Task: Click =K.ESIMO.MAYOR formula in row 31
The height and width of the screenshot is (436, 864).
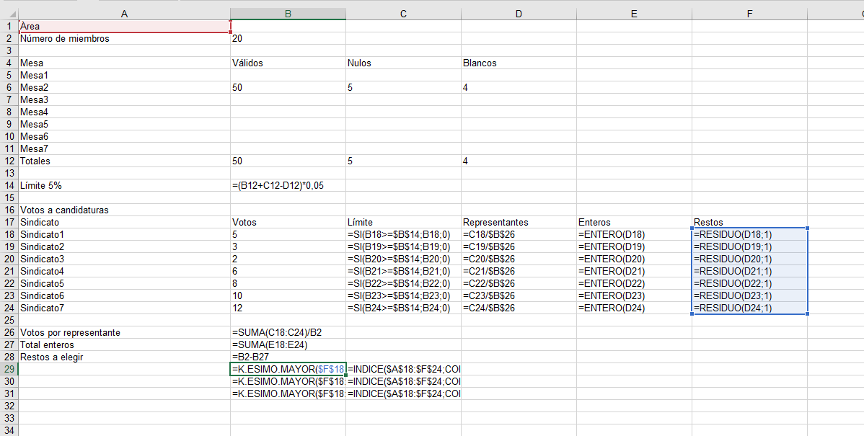Action: coord(288,393)
